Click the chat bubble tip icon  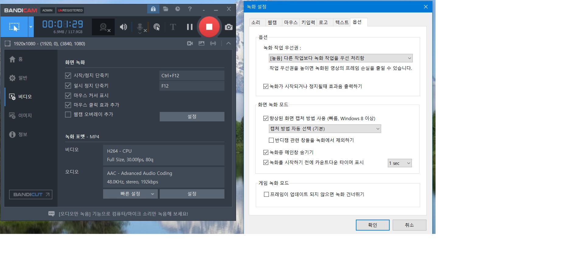tap(51, 214)
